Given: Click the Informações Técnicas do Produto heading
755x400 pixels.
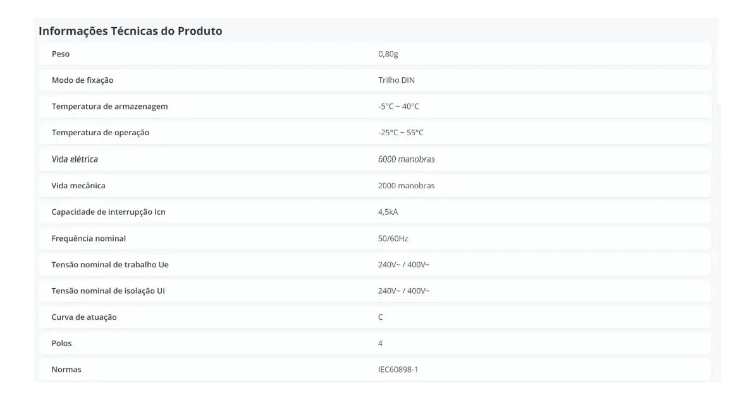Looking at the screenshot, I should point(130,31).
